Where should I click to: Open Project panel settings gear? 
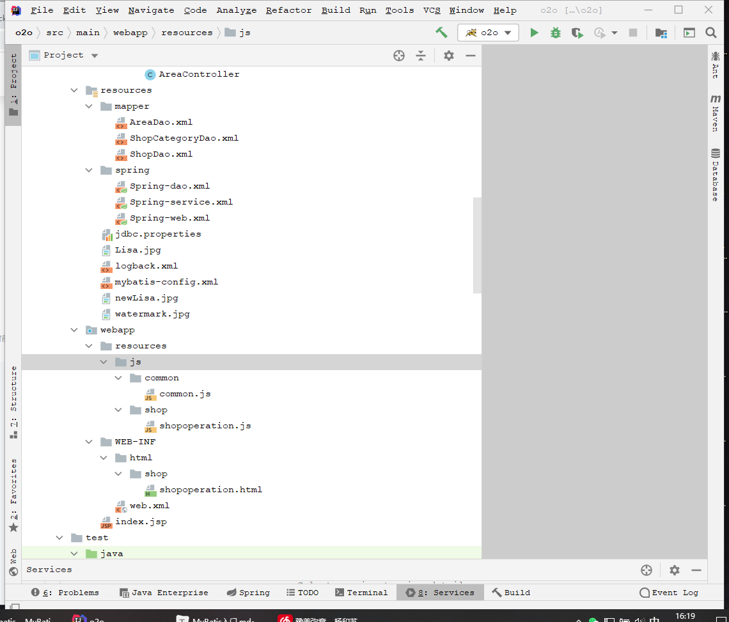[x=449, y=56]
